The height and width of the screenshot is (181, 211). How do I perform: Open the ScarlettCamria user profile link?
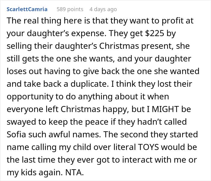click(x=27, y=9)
